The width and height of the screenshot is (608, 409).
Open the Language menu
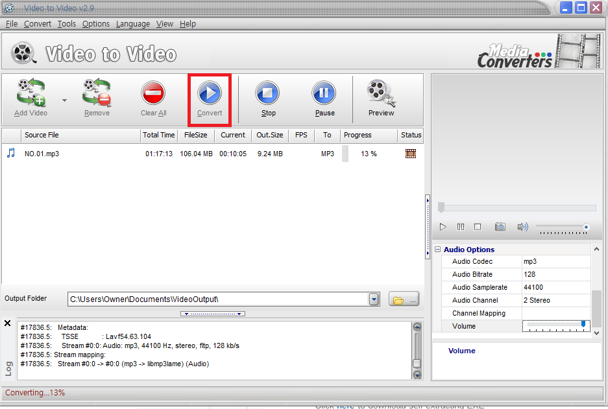pos(132,24)
